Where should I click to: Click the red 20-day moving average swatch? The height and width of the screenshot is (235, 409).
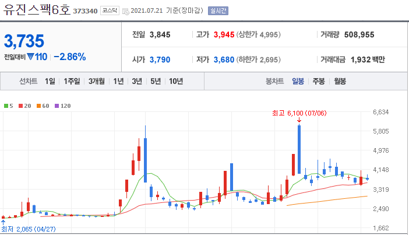pos(20,106)
